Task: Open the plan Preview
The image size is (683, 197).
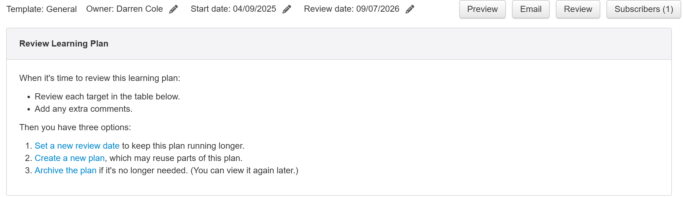Action: tap(482, 9)
